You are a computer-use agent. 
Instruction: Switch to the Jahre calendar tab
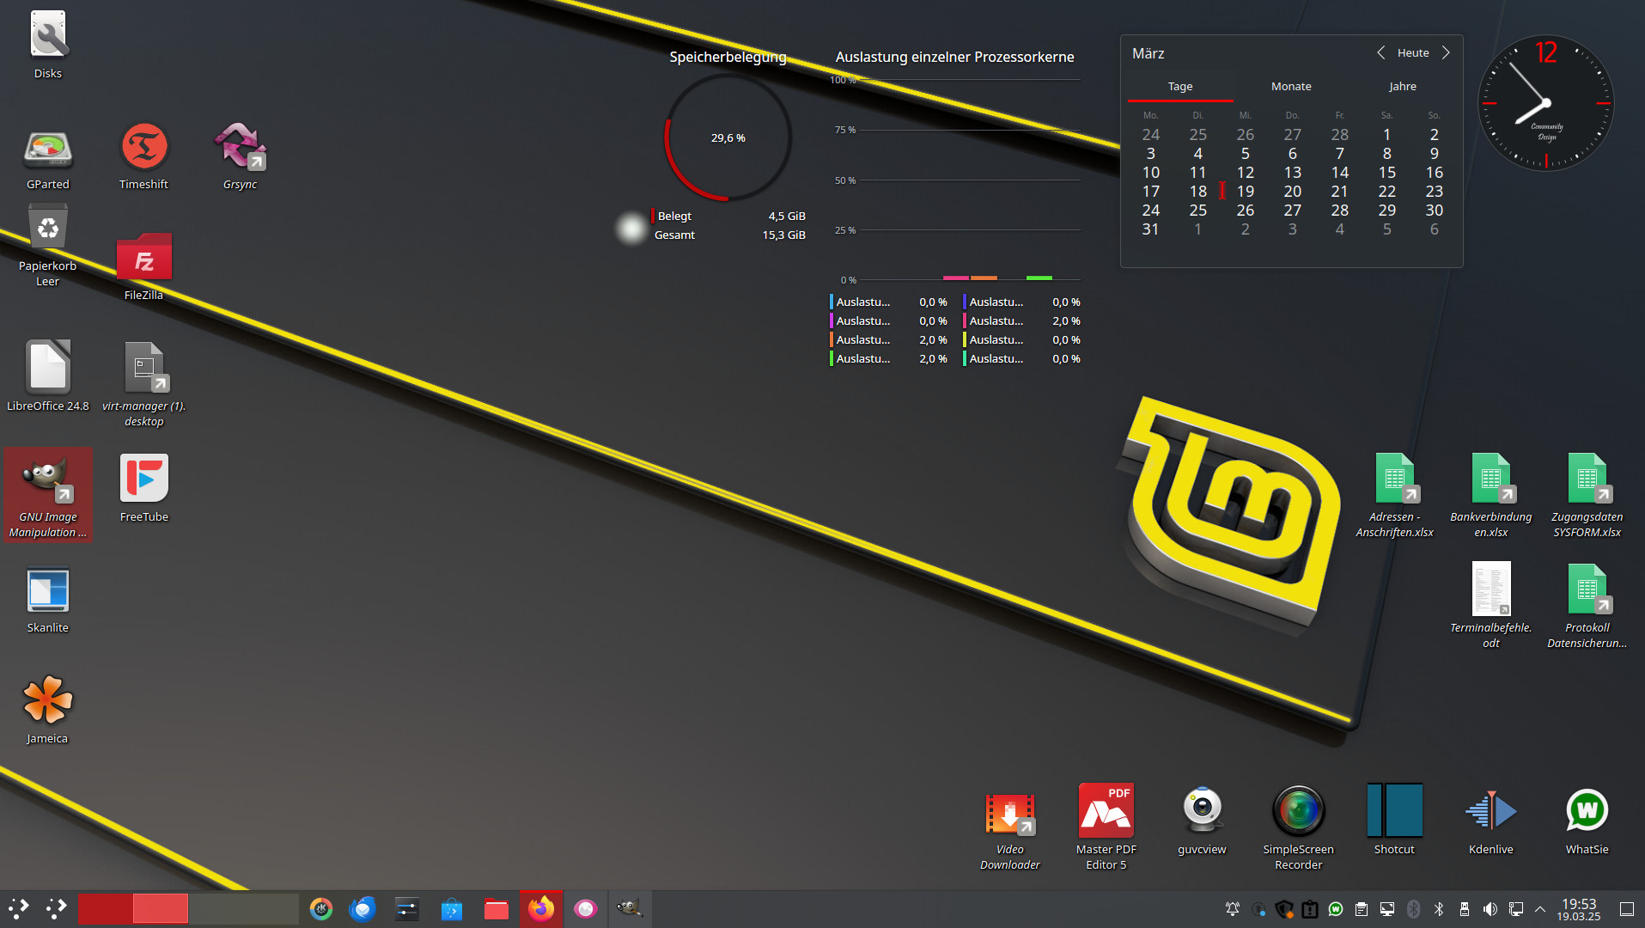pyautogui.click(x=1403, y=87)
